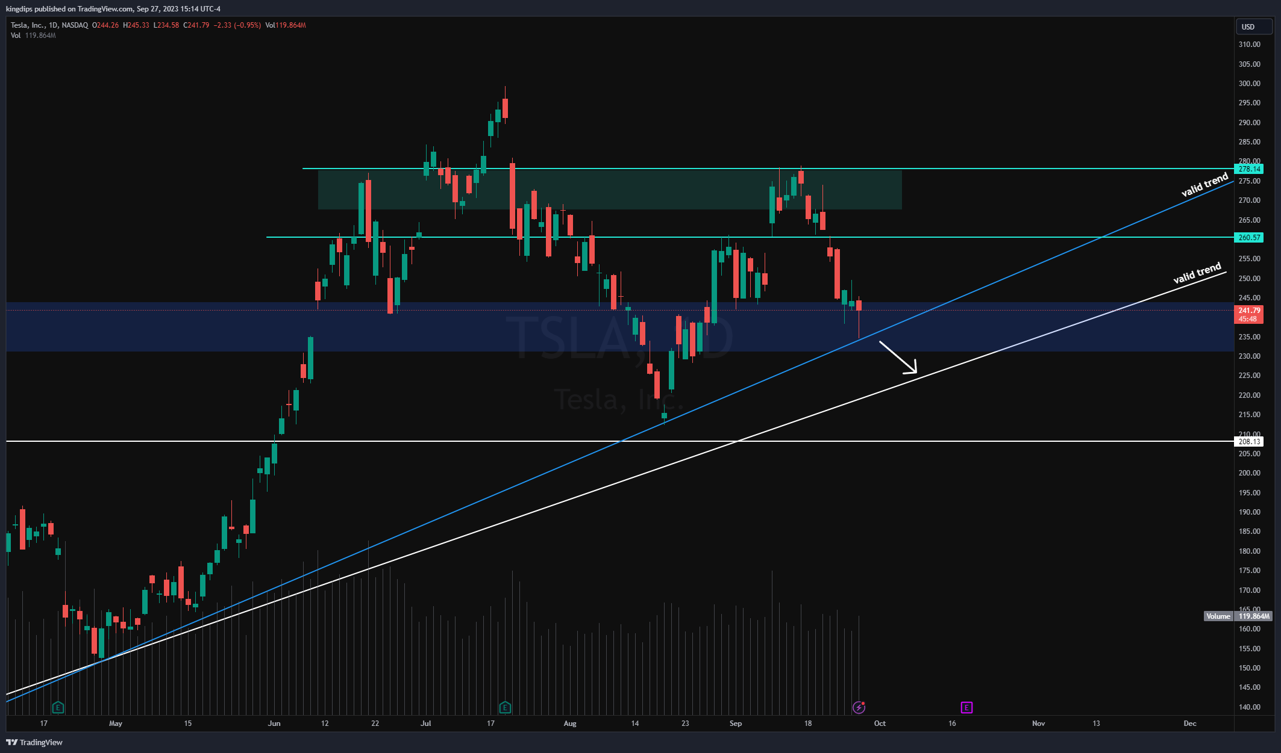Screen dimensions: 1281x753
Task: Click the Oct label on time axis
Action: 880,724
